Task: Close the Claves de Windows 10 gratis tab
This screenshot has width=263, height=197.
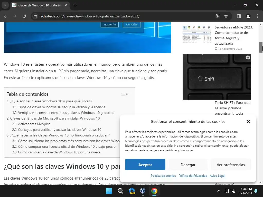Action: coord(66,5)
